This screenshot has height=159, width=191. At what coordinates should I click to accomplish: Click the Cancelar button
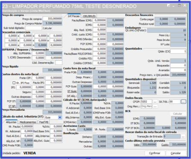(x=176, y=153)
